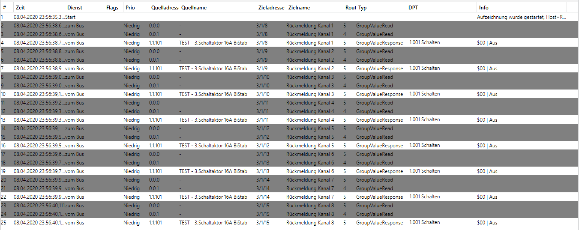
Task: Sort by Zieladresse column header
Action: click(x=271, y=8)
